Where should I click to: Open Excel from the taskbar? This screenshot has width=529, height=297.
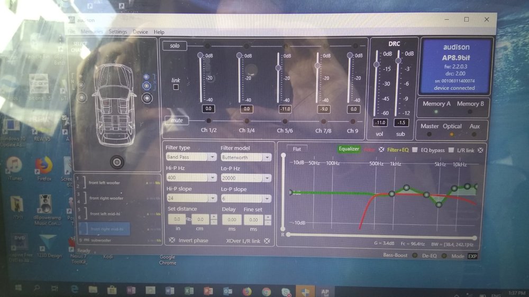(189, 291)
